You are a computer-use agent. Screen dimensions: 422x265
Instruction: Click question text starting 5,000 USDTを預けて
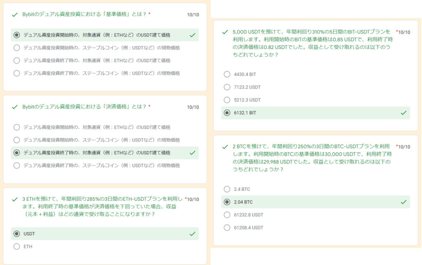coord(313,43)
